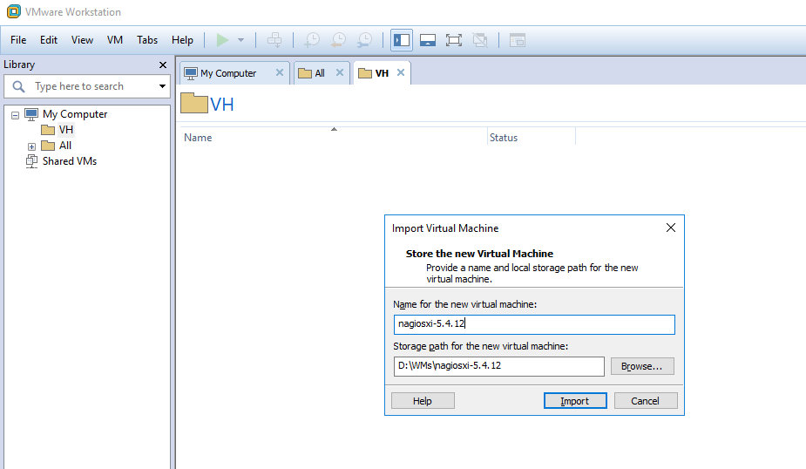Click the Unity mode toolbar icon

point(480,40)
